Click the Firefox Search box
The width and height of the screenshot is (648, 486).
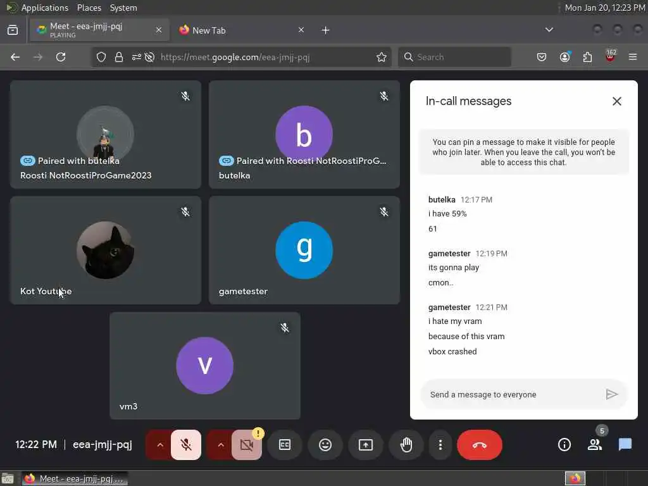tap(454, 57)
